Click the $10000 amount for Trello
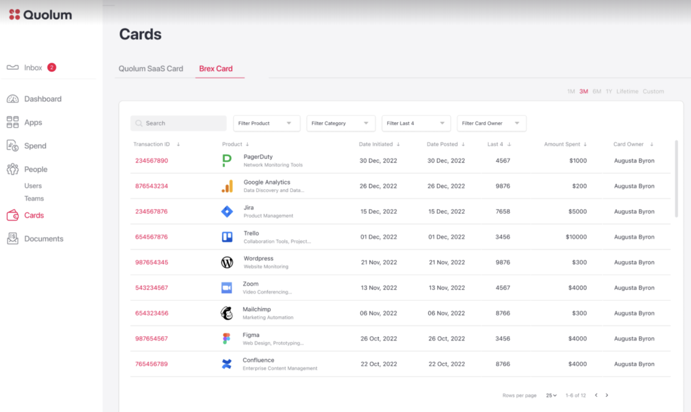The height and width of the screenshot is (412, 691). click(576, 237)
